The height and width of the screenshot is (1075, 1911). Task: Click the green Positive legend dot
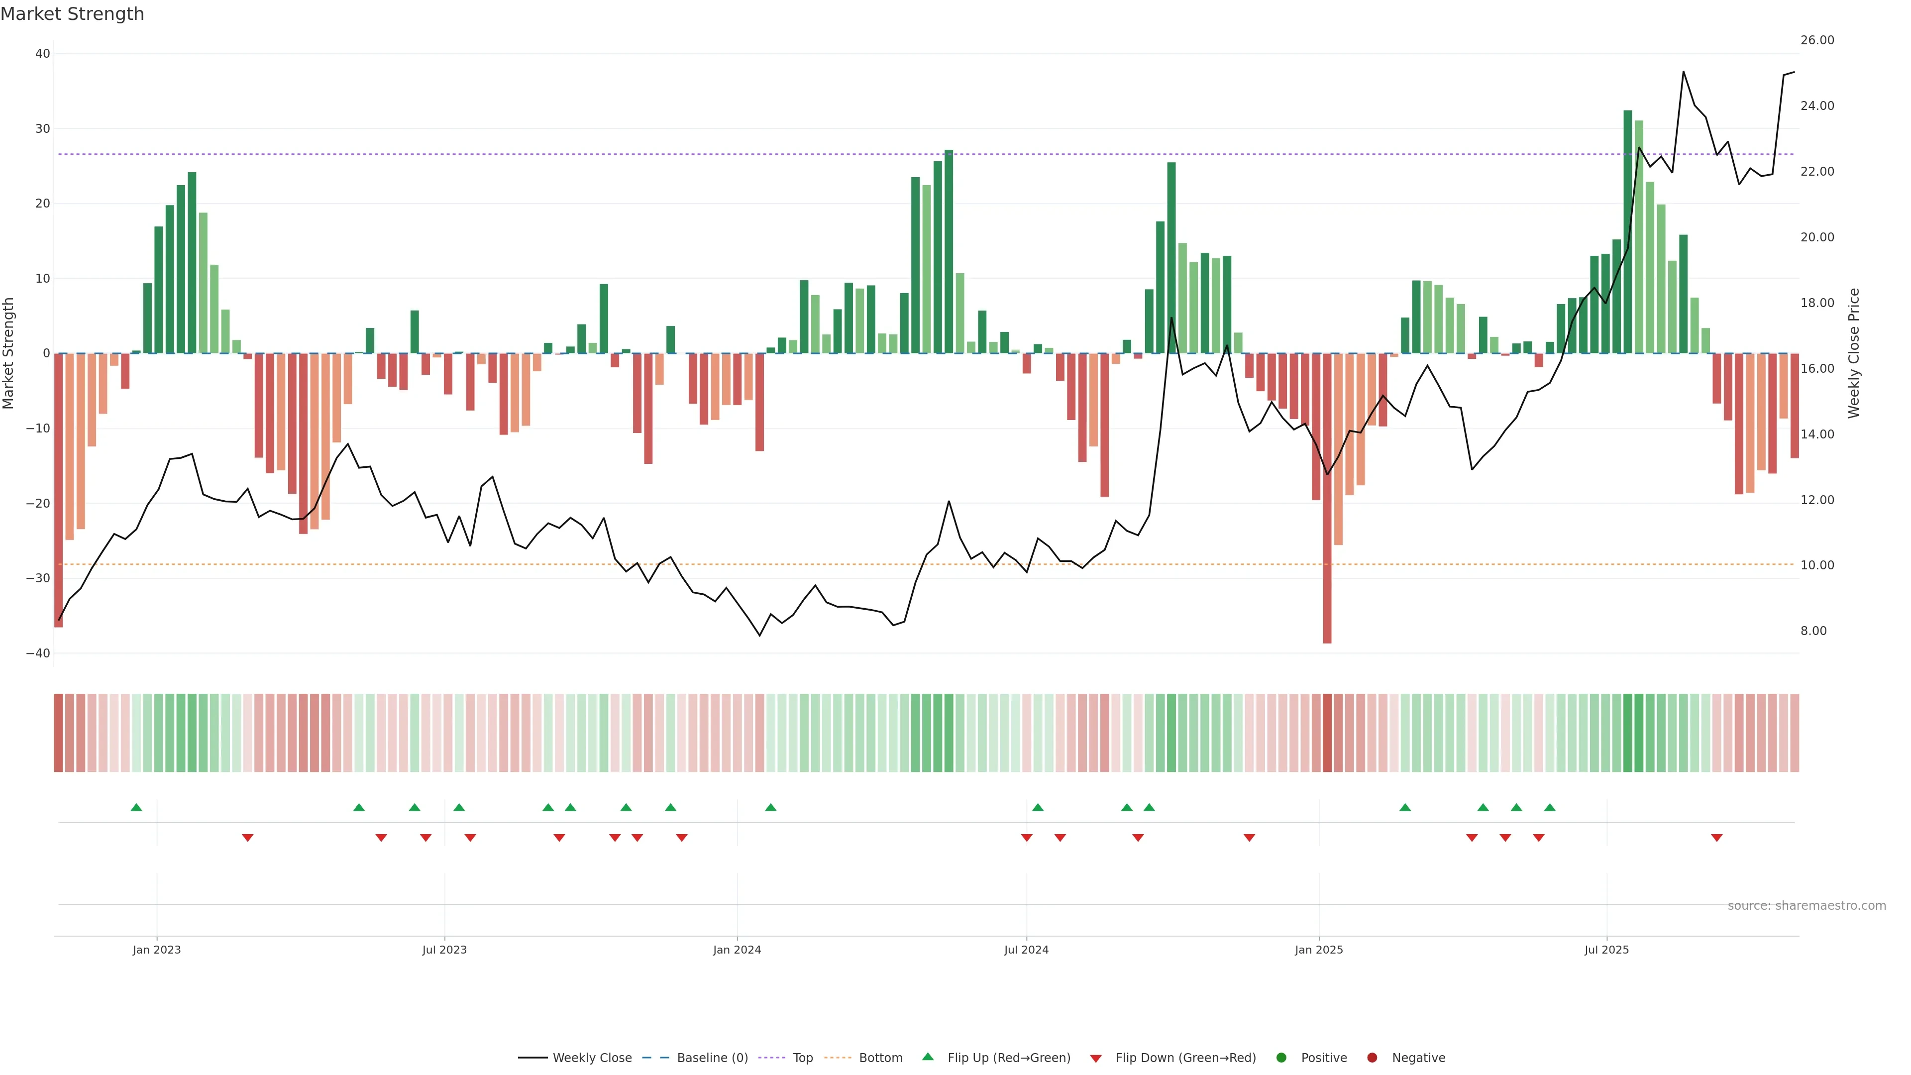[x=1281, y=1058]
